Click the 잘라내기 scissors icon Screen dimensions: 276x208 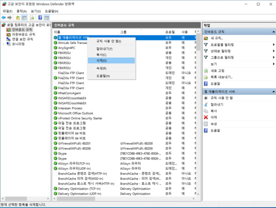pyautogui.click(x=206, y=105)
